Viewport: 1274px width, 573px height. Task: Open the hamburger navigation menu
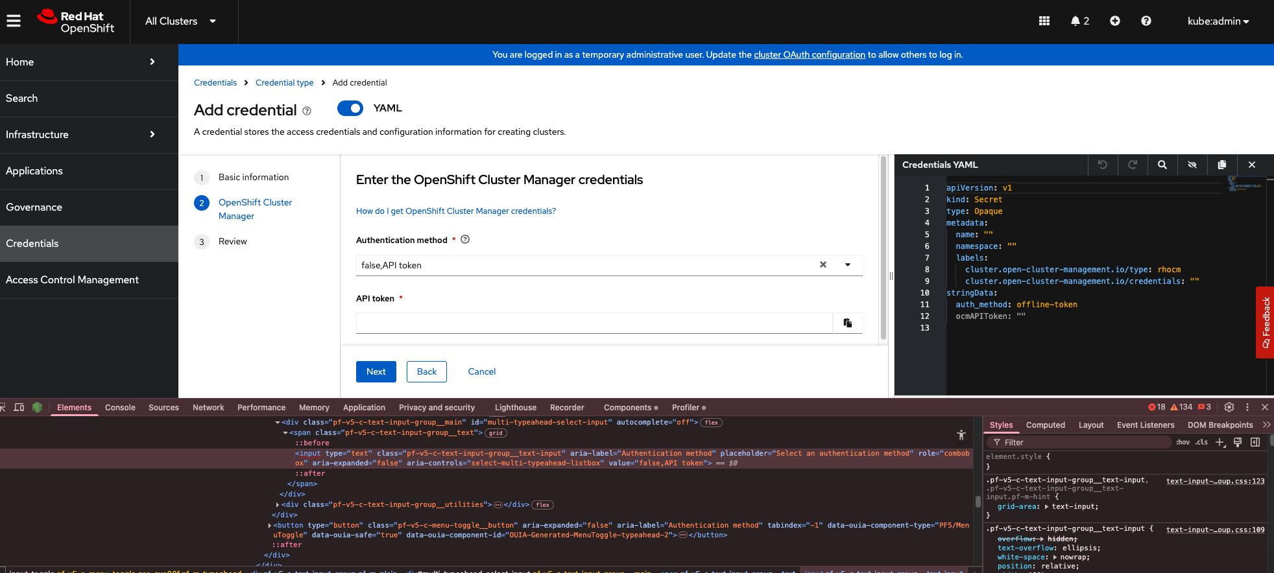14,21
